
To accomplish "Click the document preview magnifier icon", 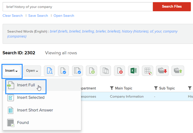I will click(x=49, y=71).
